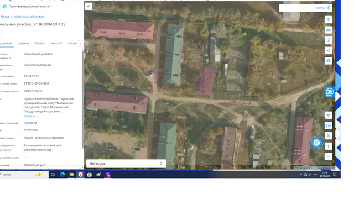Viewport: 354px width, 199px height.
Task: Locate my position on map
Action: [x=328, y=115]
